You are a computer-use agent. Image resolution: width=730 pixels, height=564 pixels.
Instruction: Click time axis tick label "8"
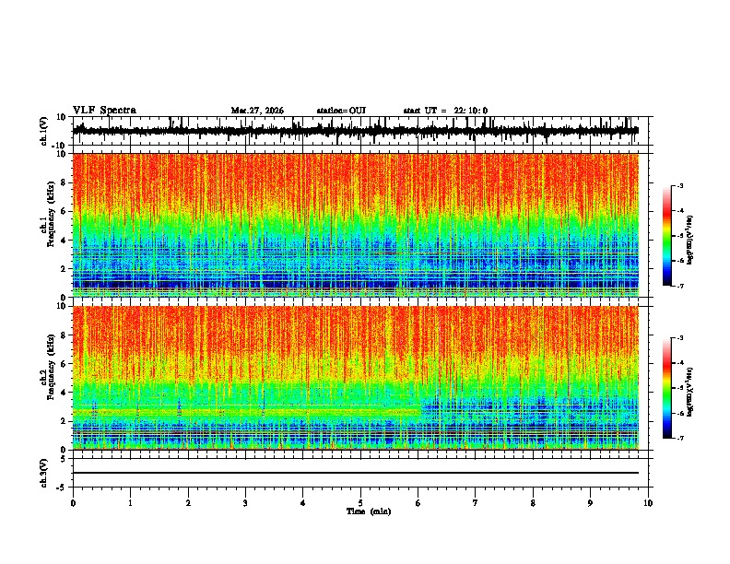(x=533, y=503)
